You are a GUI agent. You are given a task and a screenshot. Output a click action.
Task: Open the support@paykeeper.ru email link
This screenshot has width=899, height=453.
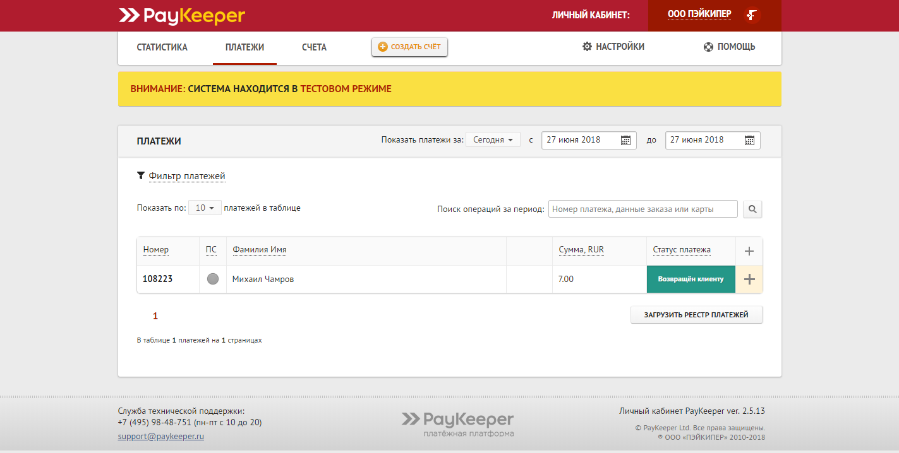tap(160, 435)
